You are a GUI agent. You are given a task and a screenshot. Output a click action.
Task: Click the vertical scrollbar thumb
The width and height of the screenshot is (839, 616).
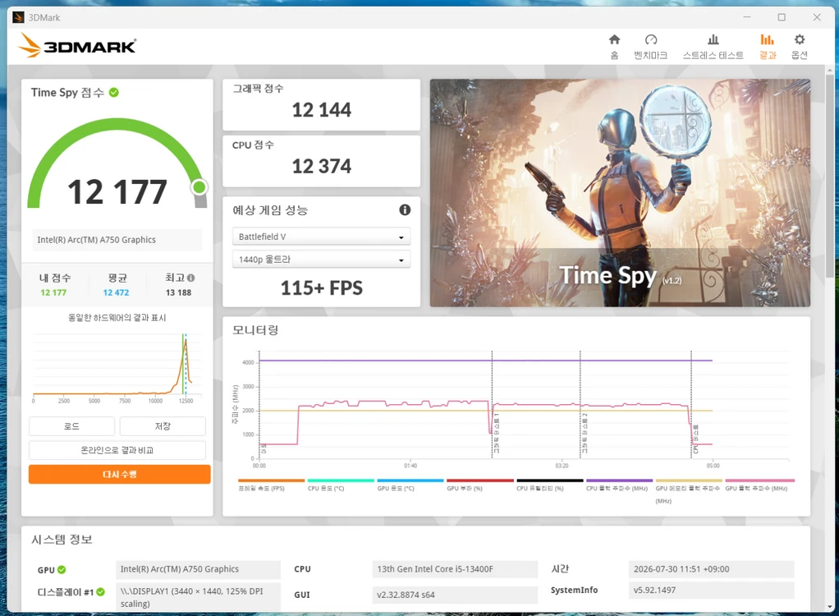829,176
